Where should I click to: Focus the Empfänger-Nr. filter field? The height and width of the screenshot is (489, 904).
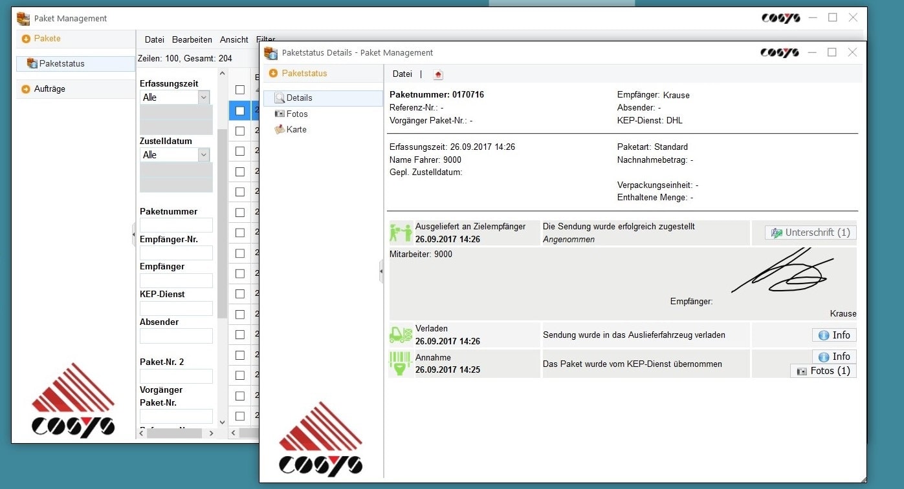(176, 253)
